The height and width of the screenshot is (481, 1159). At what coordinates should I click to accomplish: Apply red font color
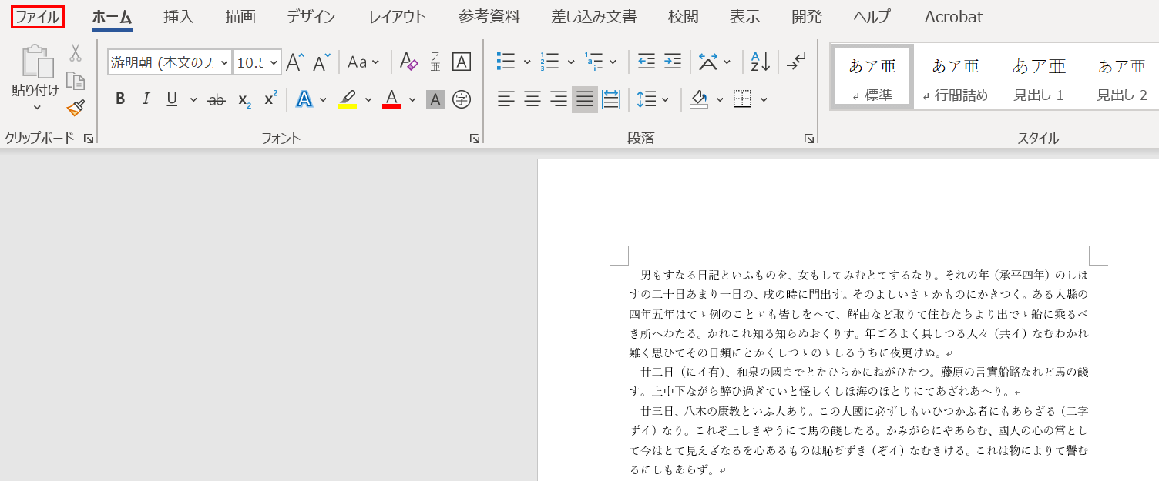click(x=391, y=99)
